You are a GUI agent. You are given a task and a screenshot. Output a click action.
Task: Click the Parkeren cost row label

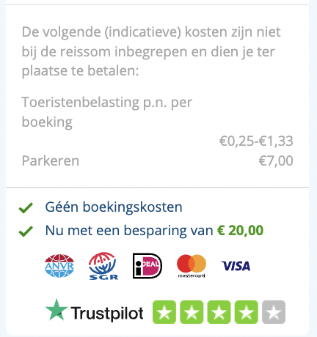51,160
